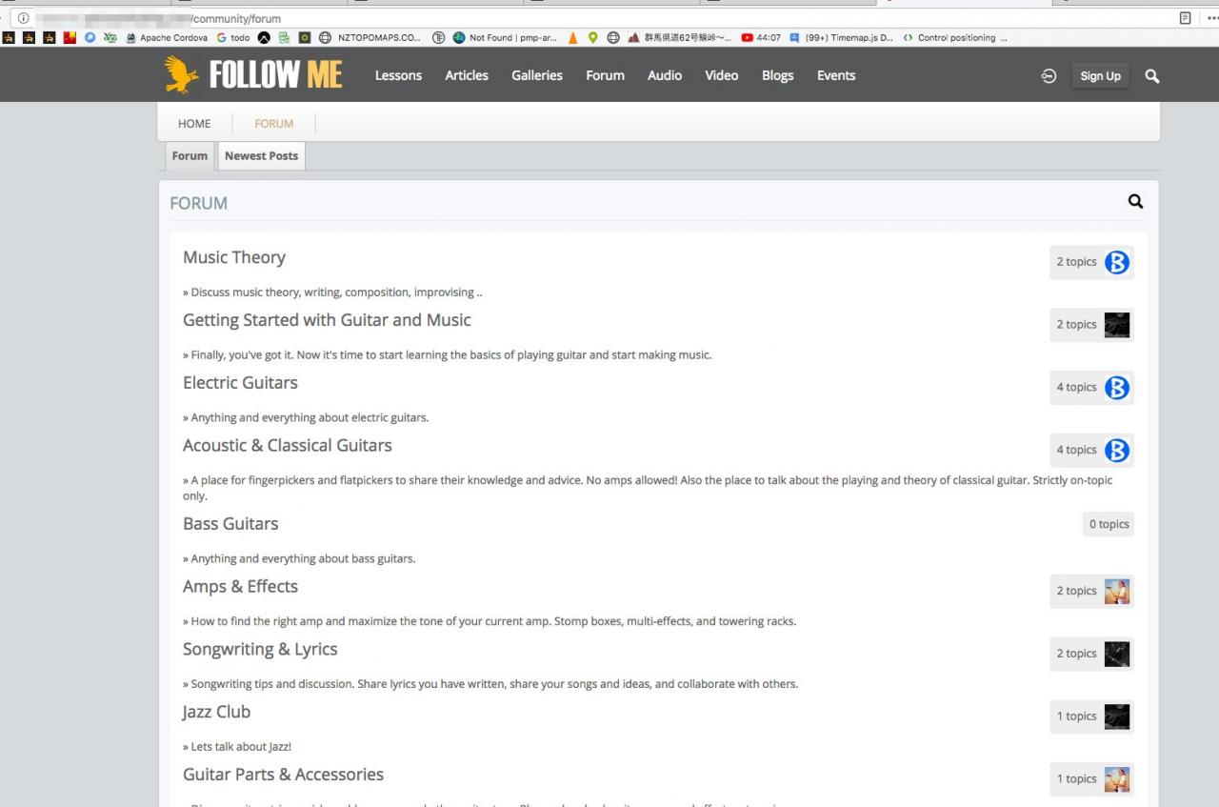
Task: Open the Control positioning bookmark
Action: coord(954,38)
